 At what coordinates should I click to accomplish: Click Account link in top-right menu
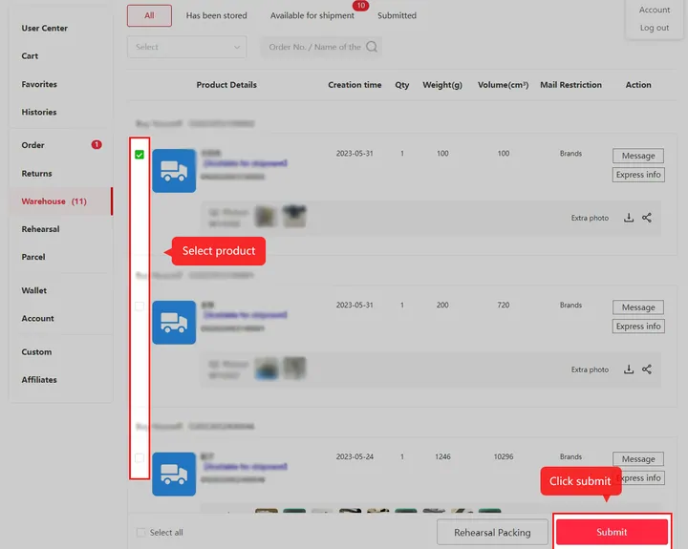655,10
